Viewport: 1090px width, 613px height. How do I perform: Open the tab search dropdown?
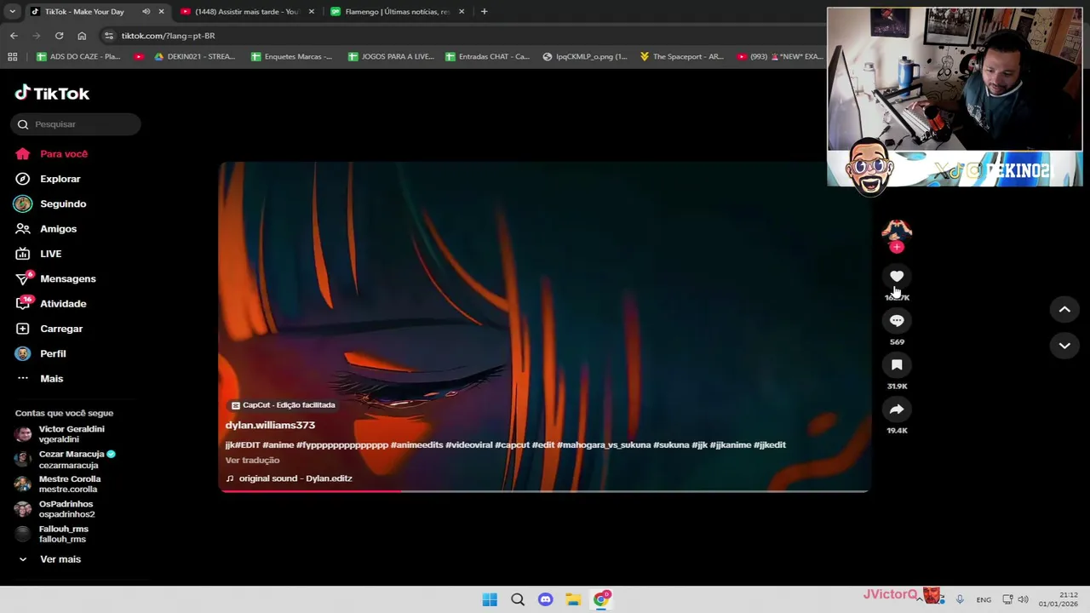pos(12,11)
